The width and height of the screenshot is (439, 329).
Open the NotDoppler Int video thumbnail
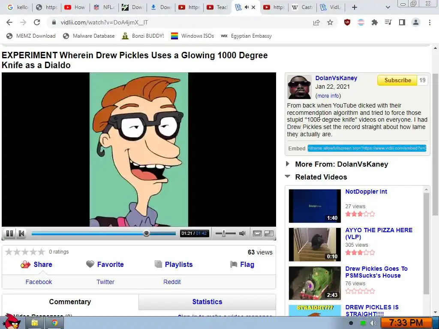[315, 206]
